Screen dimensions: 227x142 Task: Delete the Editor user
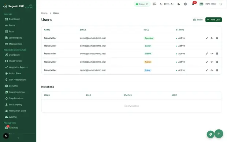[x=217, y=70]
